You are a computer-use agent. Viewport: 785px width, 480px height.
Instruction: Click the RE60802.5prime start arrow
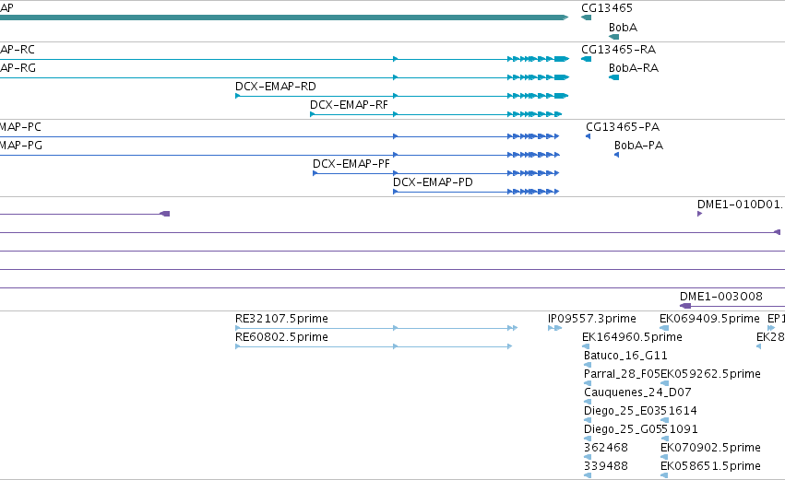coord(238,346)
